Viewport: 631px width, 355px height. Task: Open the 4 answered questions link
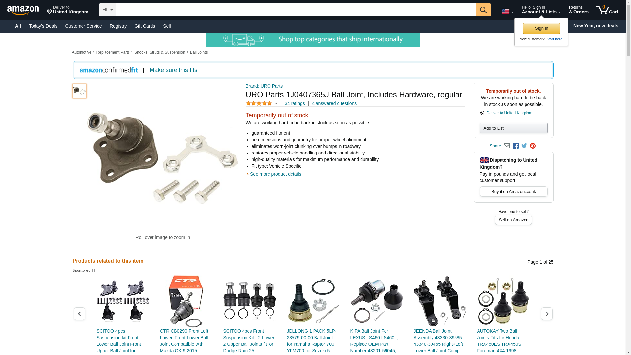point(334,103)
